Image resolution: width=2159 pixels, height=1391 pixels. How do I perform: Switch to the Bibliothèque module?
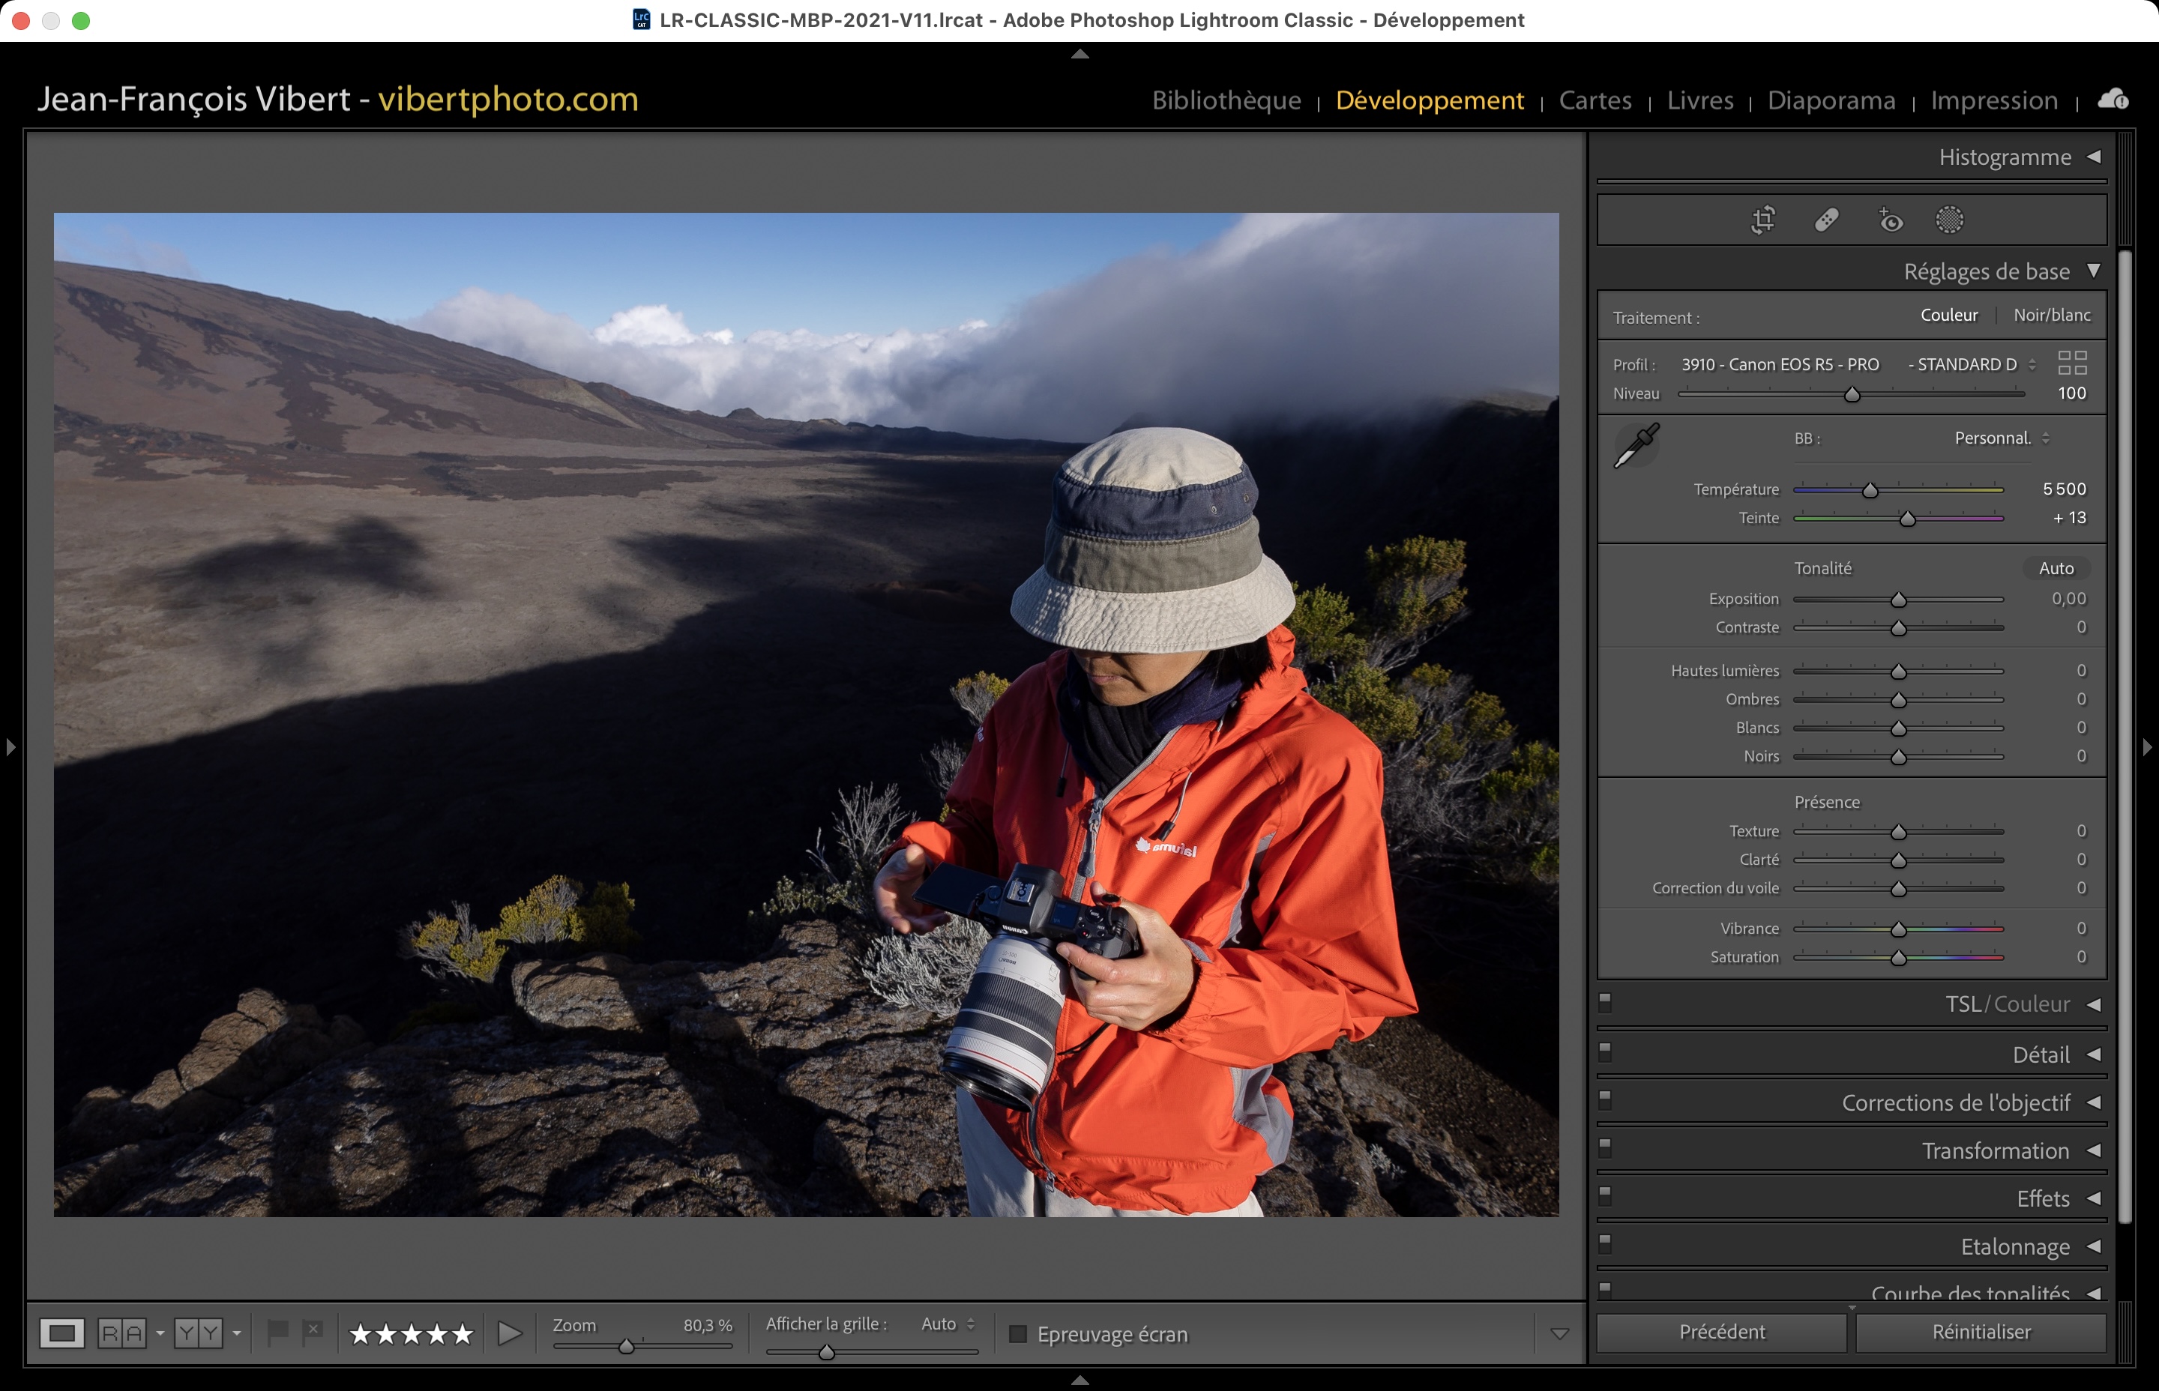1226,100
